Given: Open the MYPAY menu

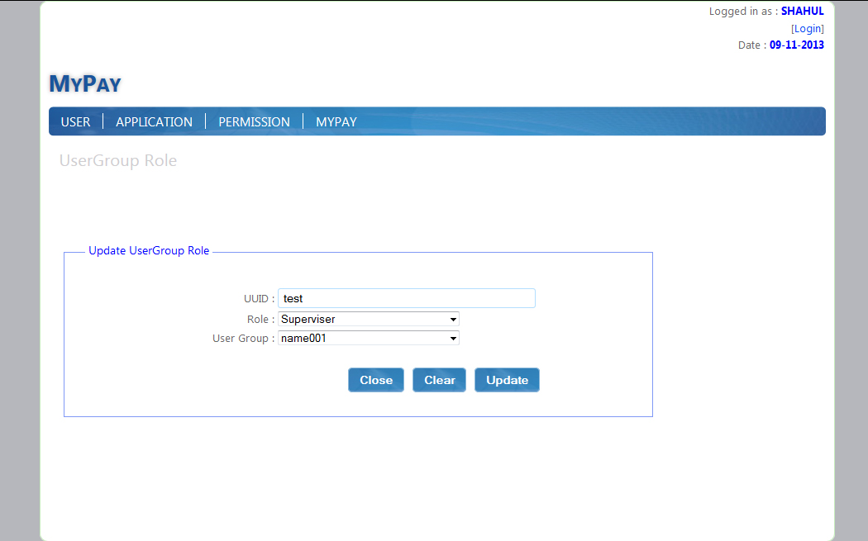Looking at the screenshot, I should 336,121.
